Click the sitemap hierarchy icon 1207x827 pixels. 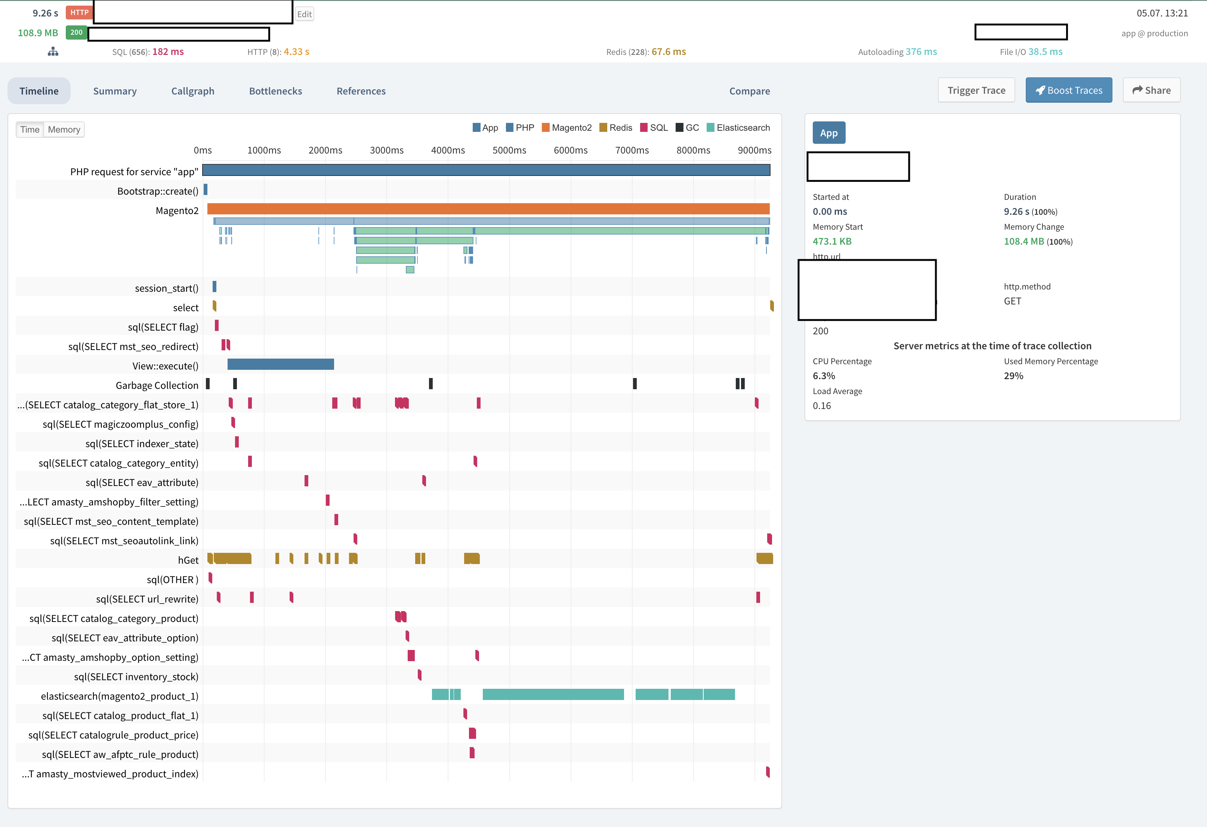coord(53,52)
